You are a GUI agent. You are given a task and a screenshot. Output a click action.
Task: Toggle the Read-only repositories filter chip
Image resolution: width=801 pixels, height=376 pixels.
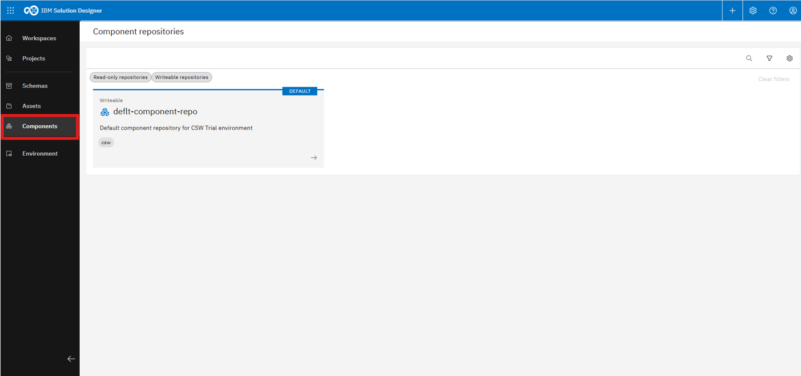[121, 77]
